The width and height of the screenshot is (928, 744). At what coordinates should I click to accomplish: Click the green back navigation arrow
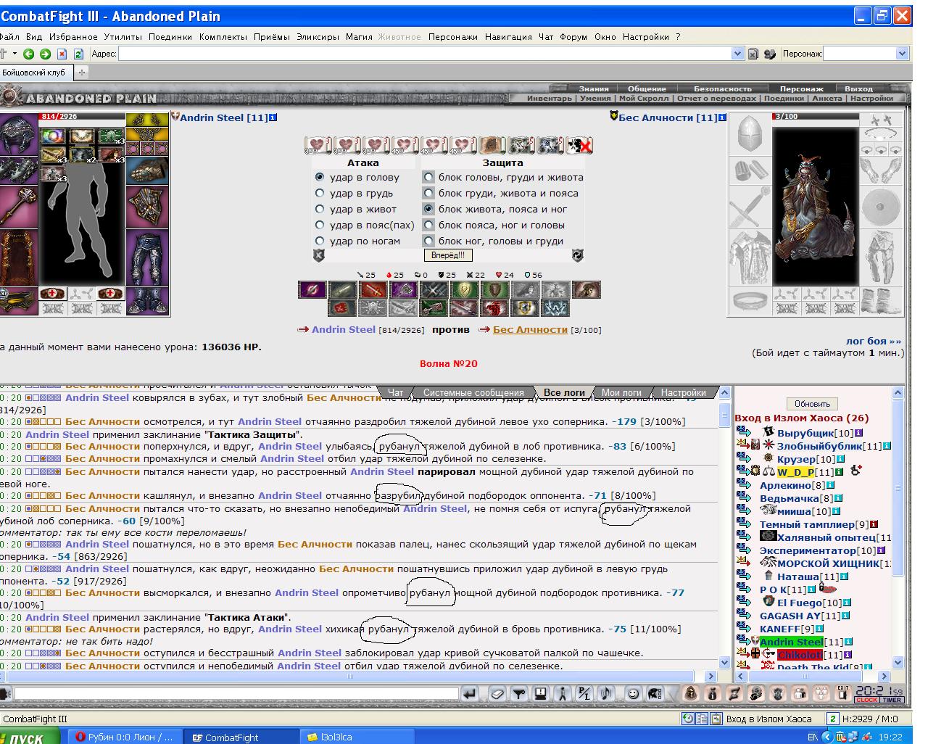coord(28,54)
